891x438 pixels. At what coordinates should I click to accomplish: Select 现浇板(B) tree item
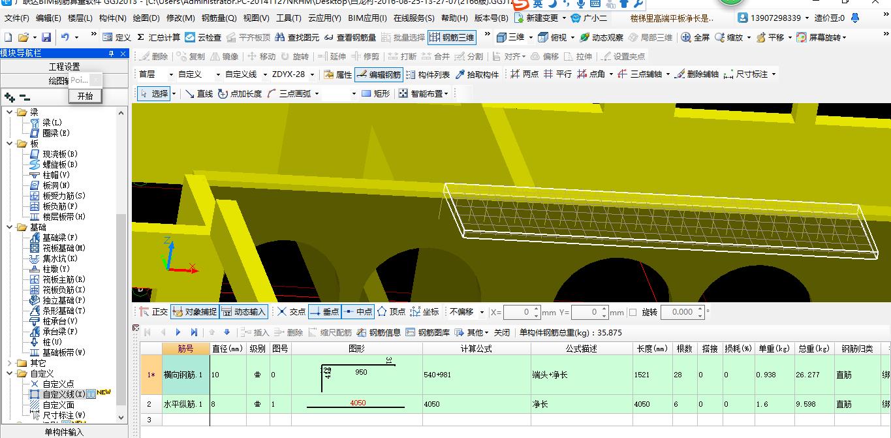60,154
